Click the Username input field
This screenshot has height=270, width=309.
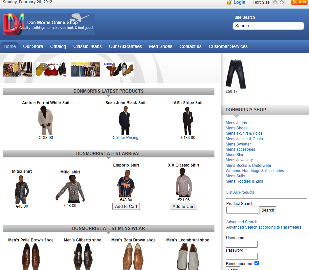[x=242, y=244]
